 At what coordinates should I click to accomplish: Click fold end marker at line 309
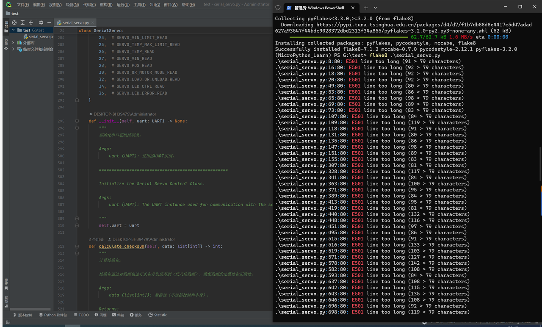(x=77, y=219)
